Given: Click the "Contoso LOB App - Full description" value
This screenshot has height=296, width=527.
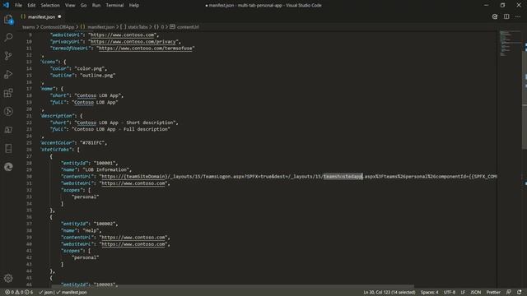Looking at the screenshot, I should point(121,129).
